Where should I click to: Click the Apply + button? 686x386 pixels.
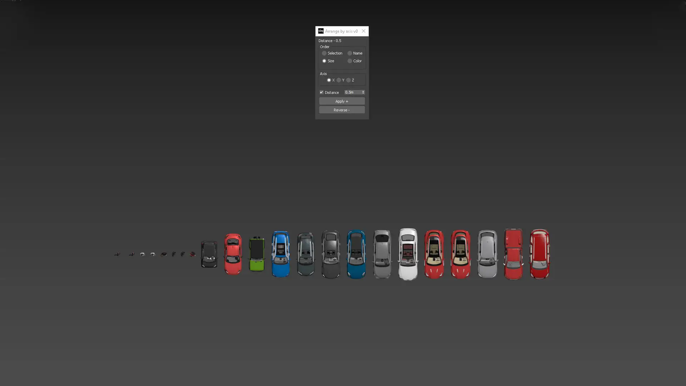click(x=342, y=101)
